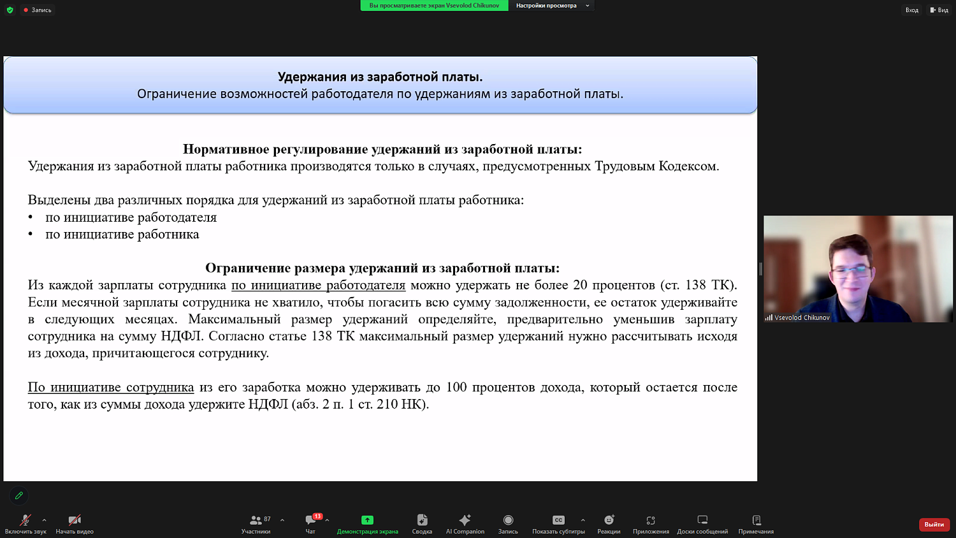The height and width of the screenshot is (538, 956).
Task: Open subtitle options chevron near Показать субтитры
Action: pyautogui.click(x=581, y=520)
